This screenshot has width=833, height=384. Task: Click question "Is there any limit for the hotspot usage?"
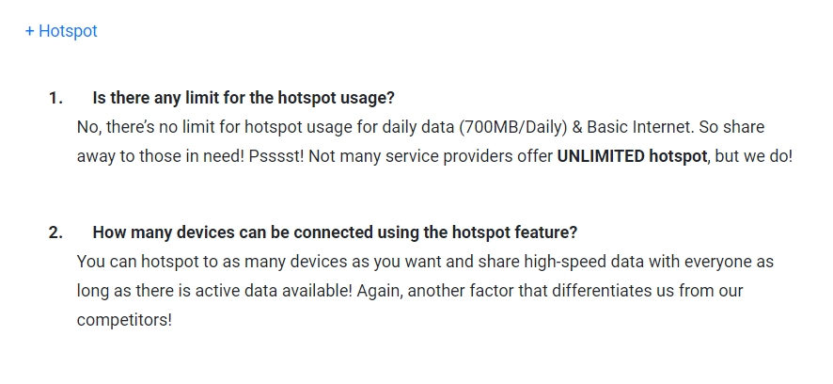243,98
